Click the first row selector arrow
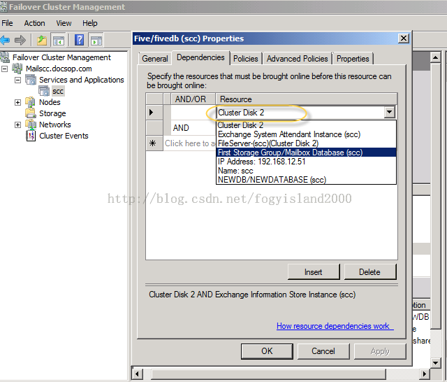 tap(154, 112)
